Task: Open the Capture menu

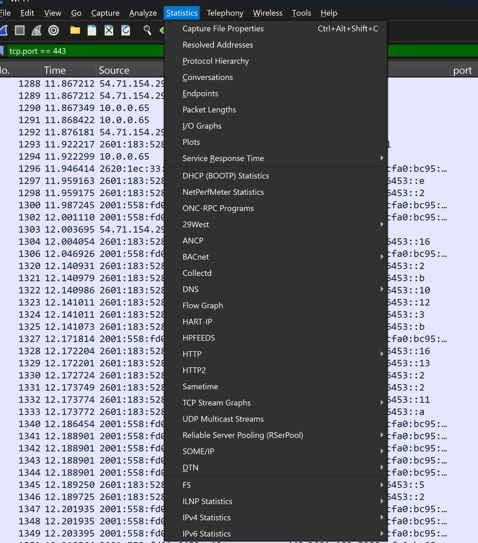Action: (x=105, y=13)
